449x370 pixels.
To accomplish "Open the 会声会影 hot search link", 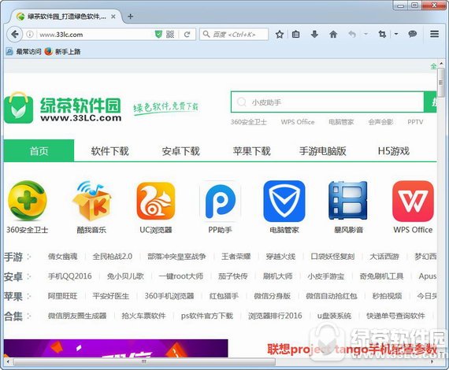I will coord(380,122).
